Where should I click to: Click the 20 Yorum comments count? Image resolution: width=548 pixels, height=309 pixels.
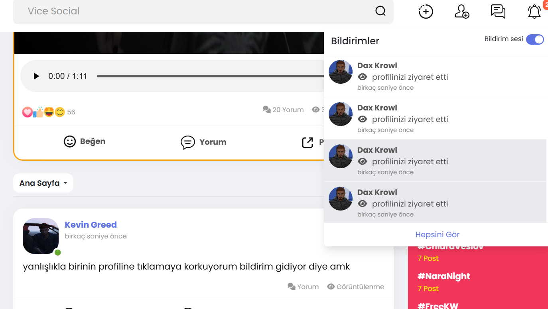284,110
